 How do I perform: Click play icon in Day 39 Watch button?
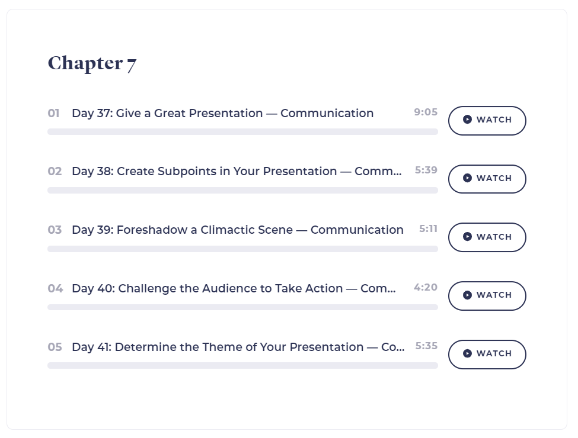467,237
